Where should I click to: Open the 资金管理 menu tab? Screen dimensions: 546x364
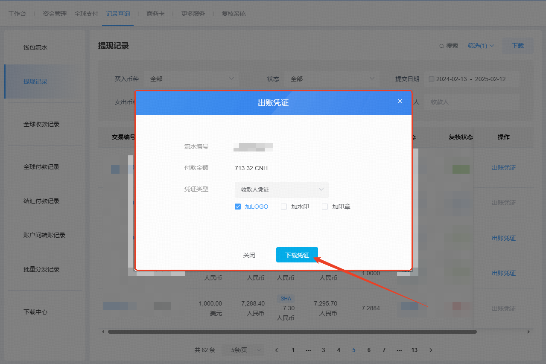coord(55,14)
